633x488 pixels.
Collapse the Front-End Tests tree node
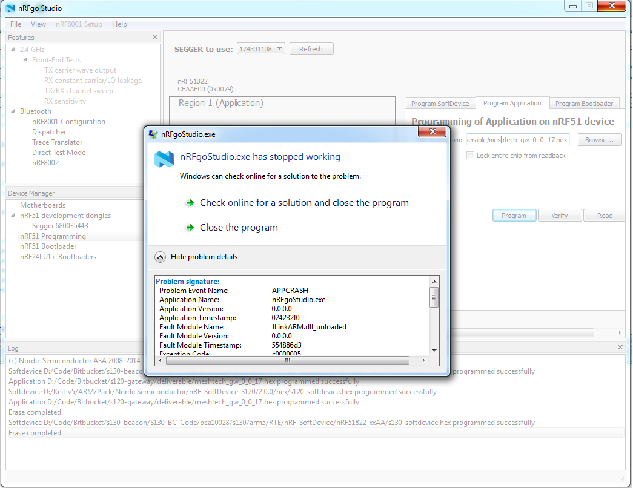click(25, 60)
